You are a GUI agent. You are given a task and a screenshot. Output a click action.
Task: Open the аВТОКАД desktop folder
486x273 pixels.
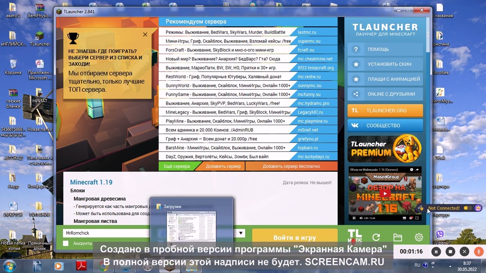pos(13,152)
